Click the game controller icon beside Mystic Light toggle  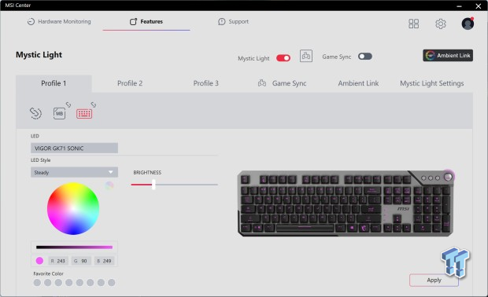coord(306,57)
